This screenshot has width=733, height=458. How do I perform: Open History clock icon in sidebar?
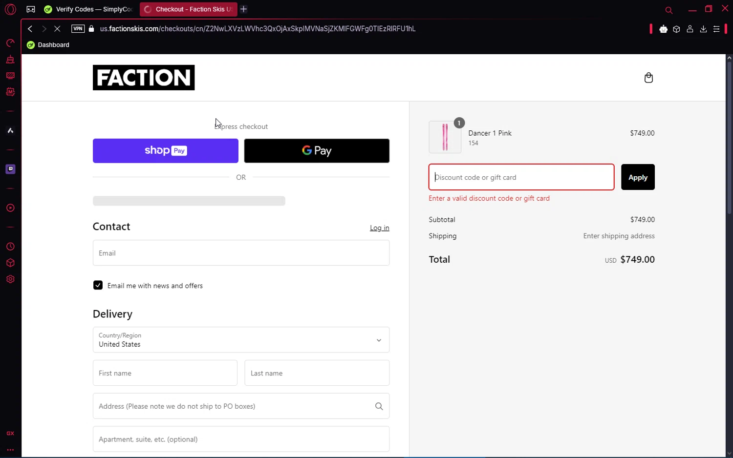coord(10,247)
